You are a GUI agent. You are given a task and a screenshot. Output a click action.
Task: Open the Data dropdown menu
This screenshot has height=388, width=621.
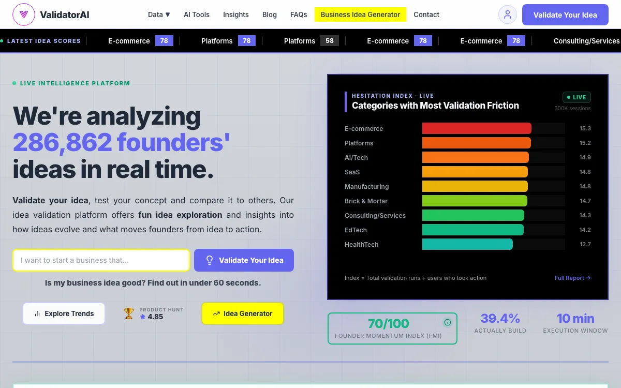(x=159, y=14)
